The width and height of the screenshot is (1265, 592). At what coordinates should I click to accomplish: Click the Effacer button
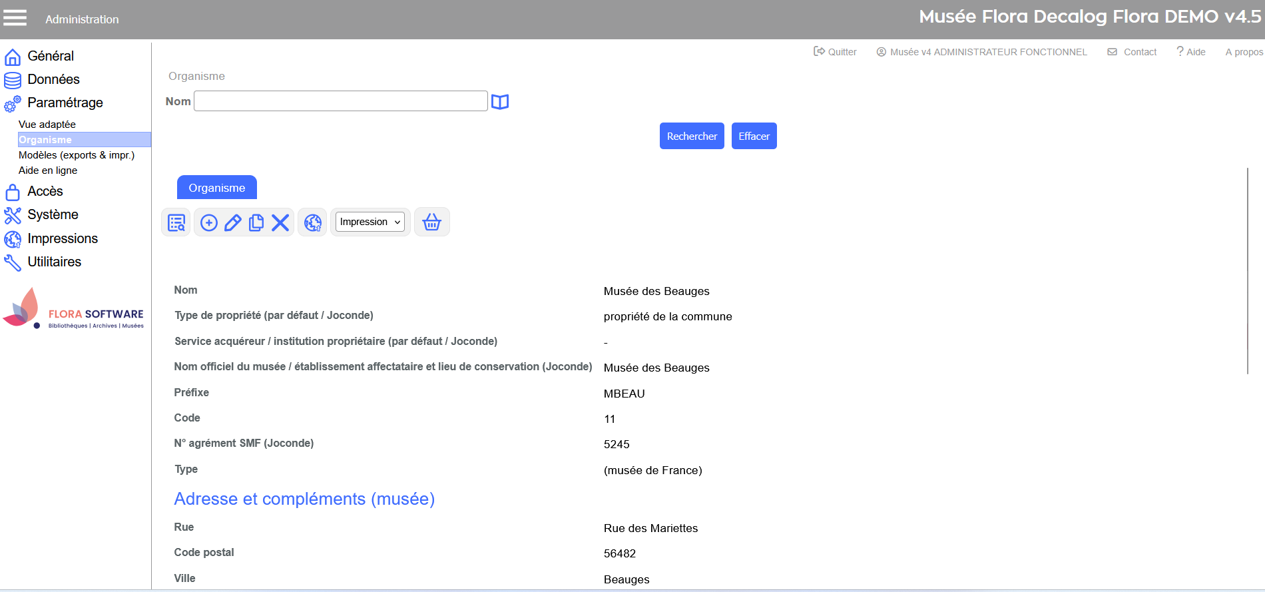(754, 136)
